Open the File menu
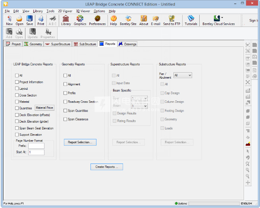 [7, 11]
